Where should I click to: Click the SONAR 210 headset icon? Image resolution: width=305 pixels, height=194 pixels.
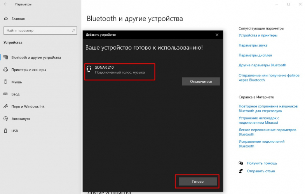89,69
